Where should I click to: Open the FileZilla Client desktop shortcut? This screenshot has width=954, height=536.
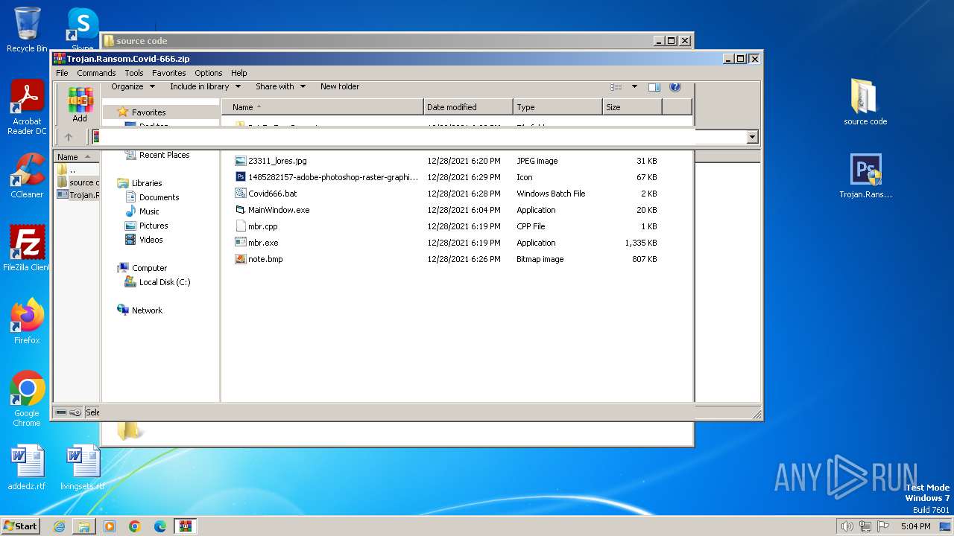point(27,249)
